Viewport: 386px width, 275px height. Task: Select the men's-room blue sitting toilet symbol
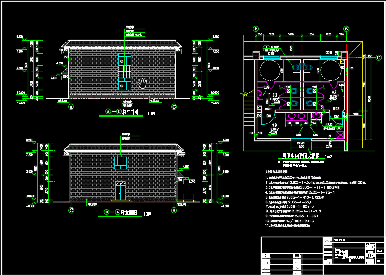click(x=295, y=67)
